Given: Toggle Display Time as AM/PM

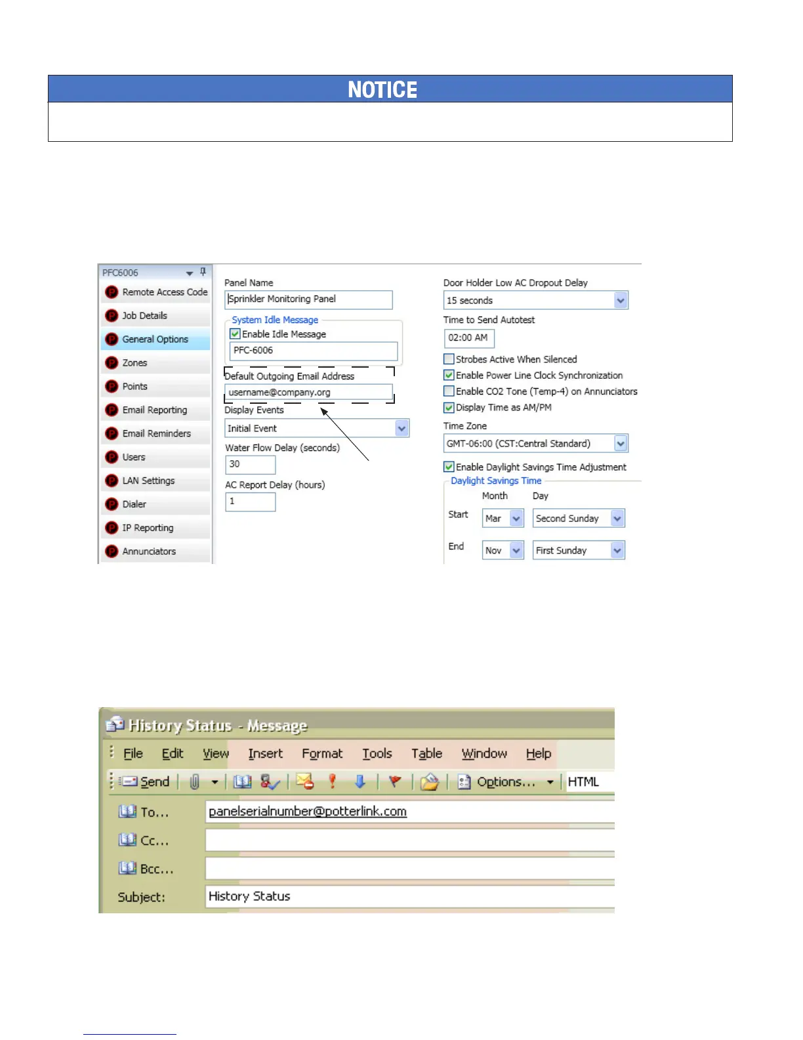Looking at the screenshot, I should tap(449, 408).
